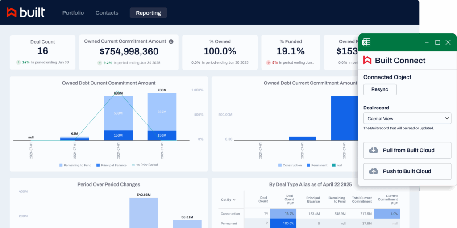Toggle the Remaining to Fund legend series
The width and height of the screenshot is (457, 228).
[x=75, y=165]
